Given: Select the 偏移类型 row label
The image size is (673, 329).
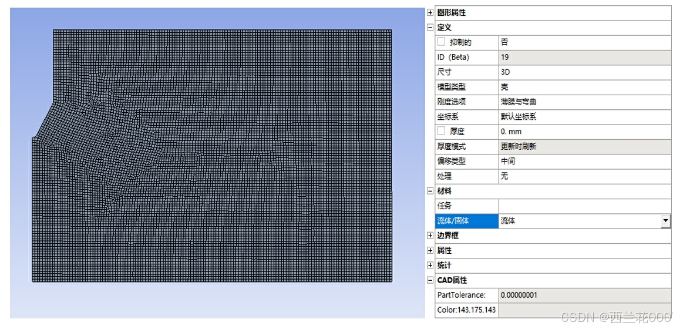Looking at the screenshot, I should tap(466, 161).
